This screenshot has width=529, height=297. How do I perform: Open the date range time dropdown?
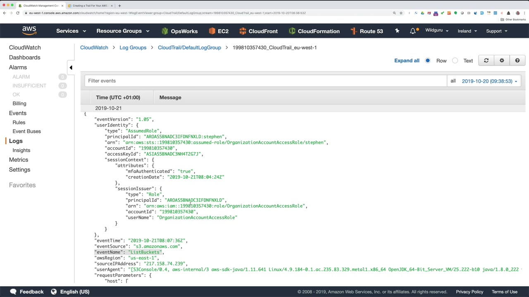click(489, 81)
